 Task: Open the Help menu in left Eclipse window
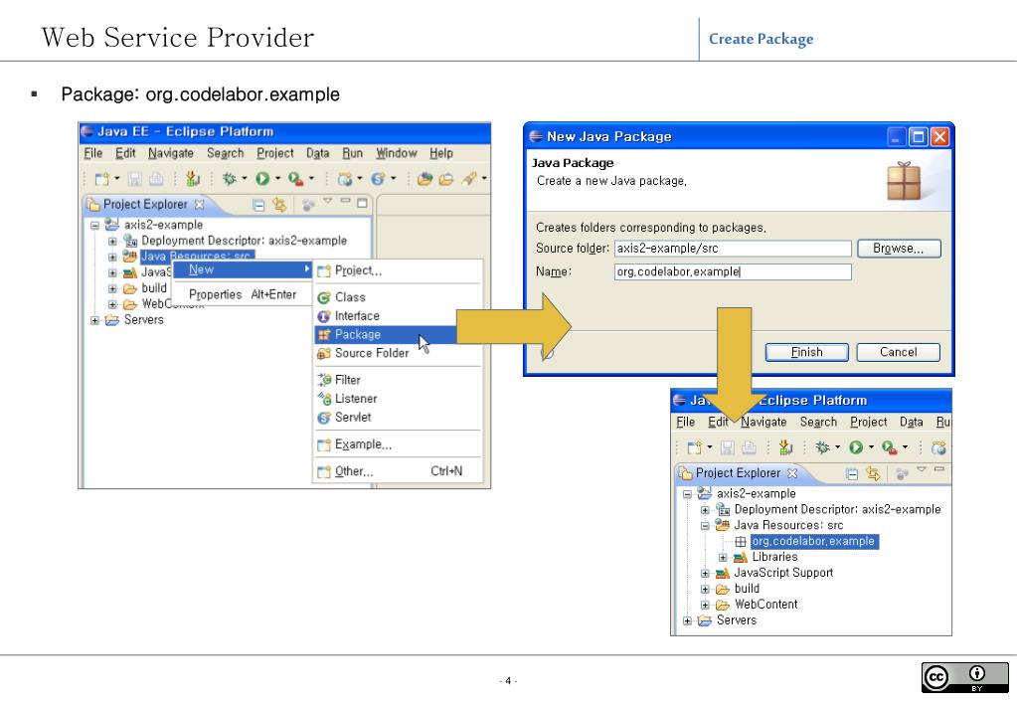pos(440,153)
